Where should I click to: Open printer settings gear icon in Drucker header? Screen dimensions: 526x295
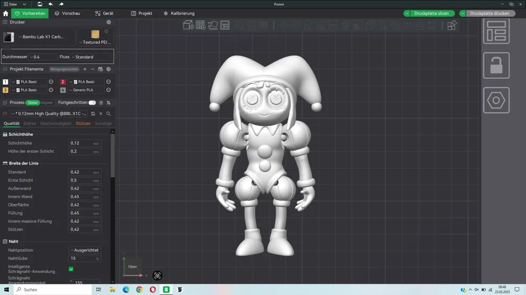tap(109, 22)
